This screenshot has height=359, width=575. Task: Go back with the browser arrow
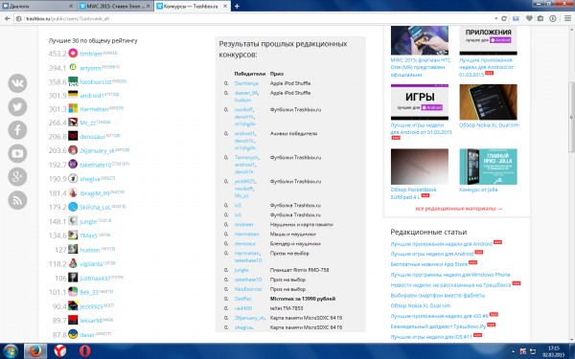click(x=8, y=18)
